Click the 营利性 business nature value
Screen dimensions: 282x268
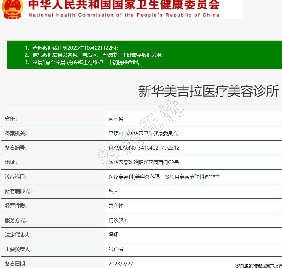point(116,206)
